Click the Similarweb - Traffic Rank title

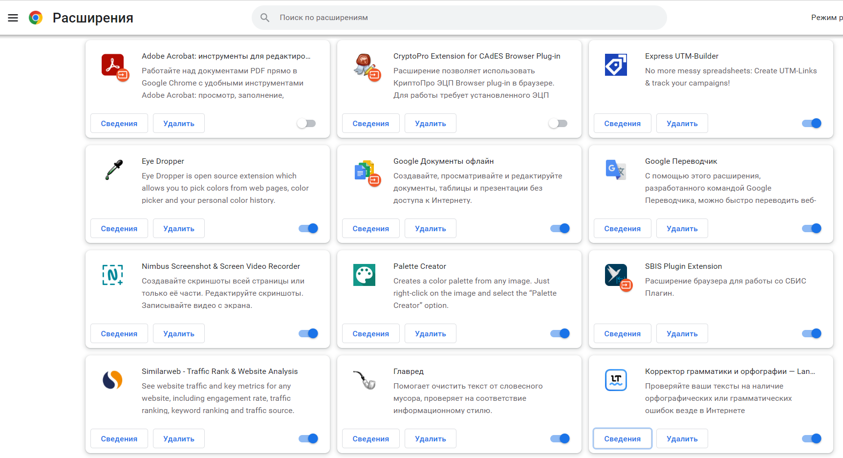click(x=220, y=371)
